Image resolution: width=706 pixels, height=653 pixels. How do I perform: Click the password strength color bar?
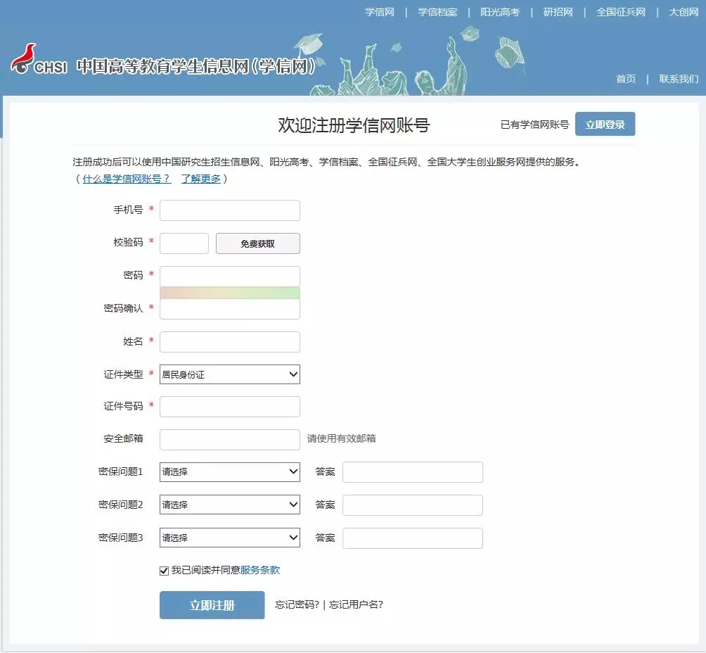[x=230, y=293]
